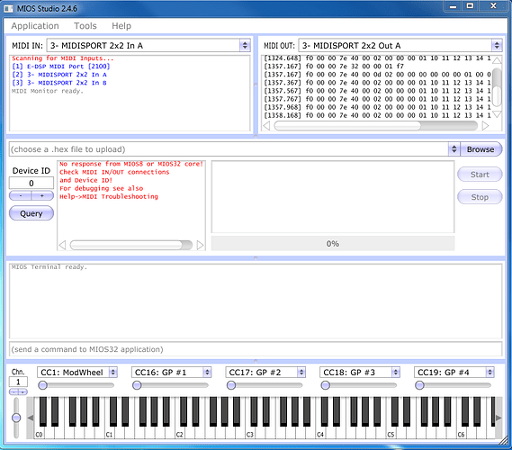Image resolution: width=512 pixels, height=450 pixels.
Task: Click MIDI OUT monitor horizontal scrollbar thumb
Action: point(347,126)
